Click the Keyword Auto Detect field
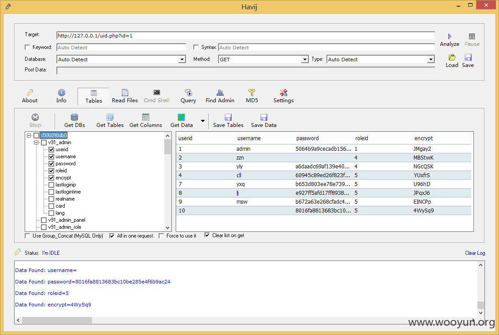Image resolution: width=499 pixels, height=335 pixels. 121,48
